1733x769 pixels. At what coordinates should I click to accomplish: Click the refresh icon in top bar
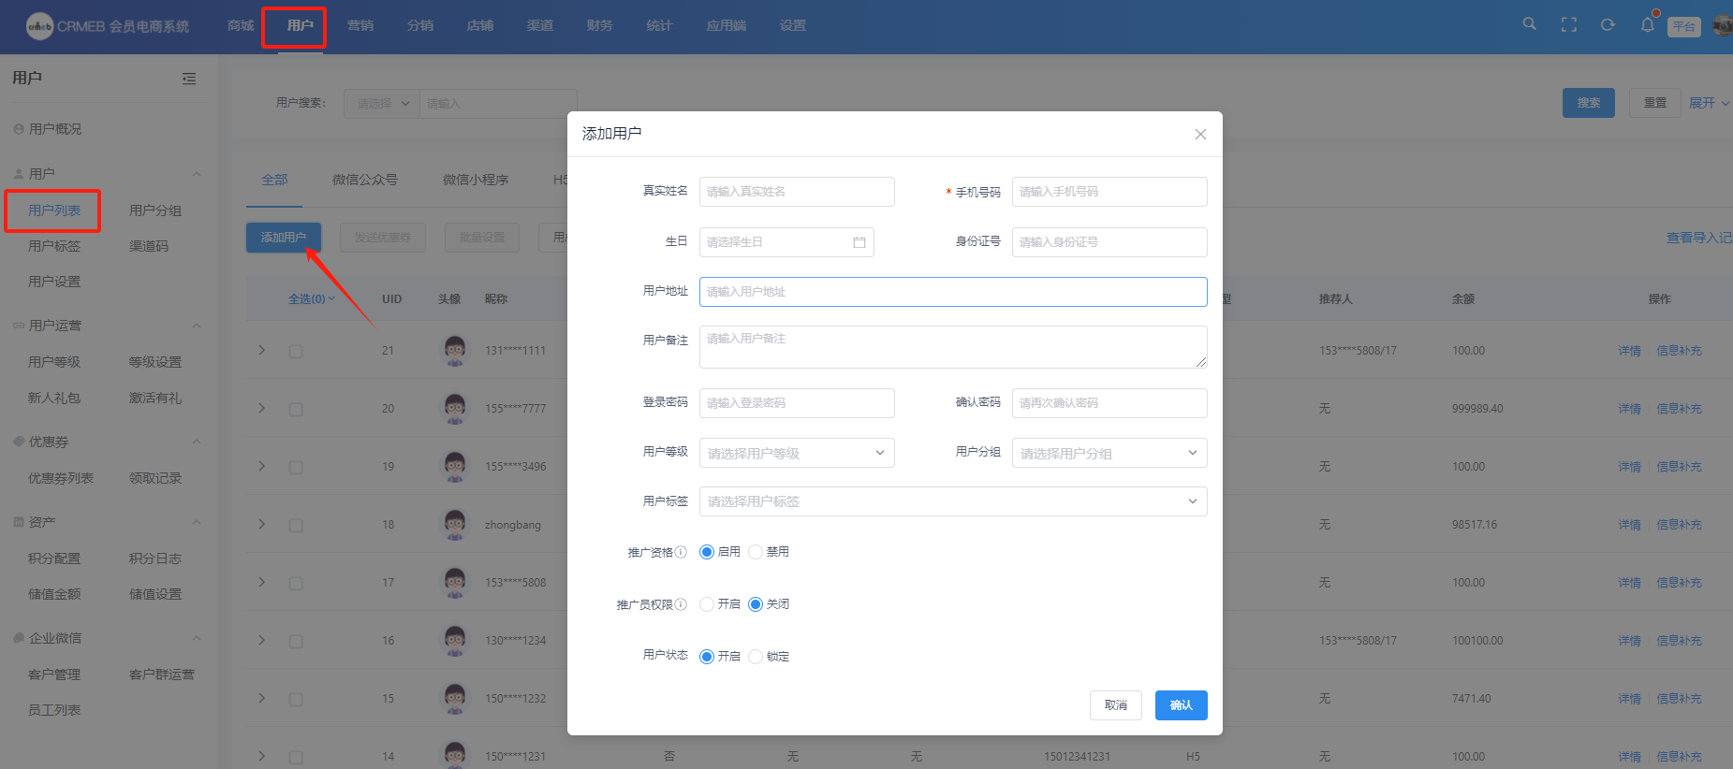click(1608, 25)
